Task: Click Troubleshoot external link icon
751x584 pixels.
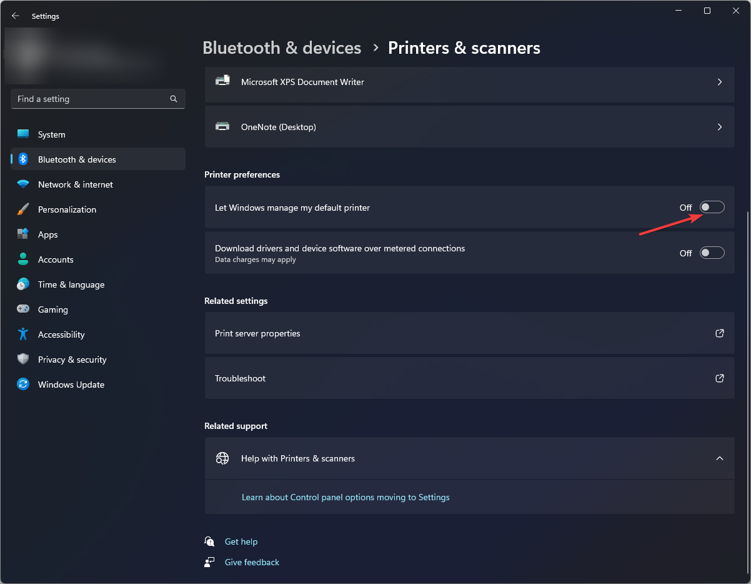Action: pos(720,378)
